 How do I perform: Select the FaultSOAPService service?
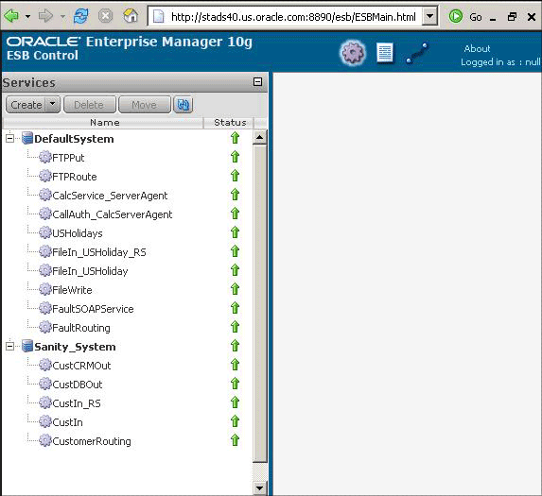coord(93,309)
